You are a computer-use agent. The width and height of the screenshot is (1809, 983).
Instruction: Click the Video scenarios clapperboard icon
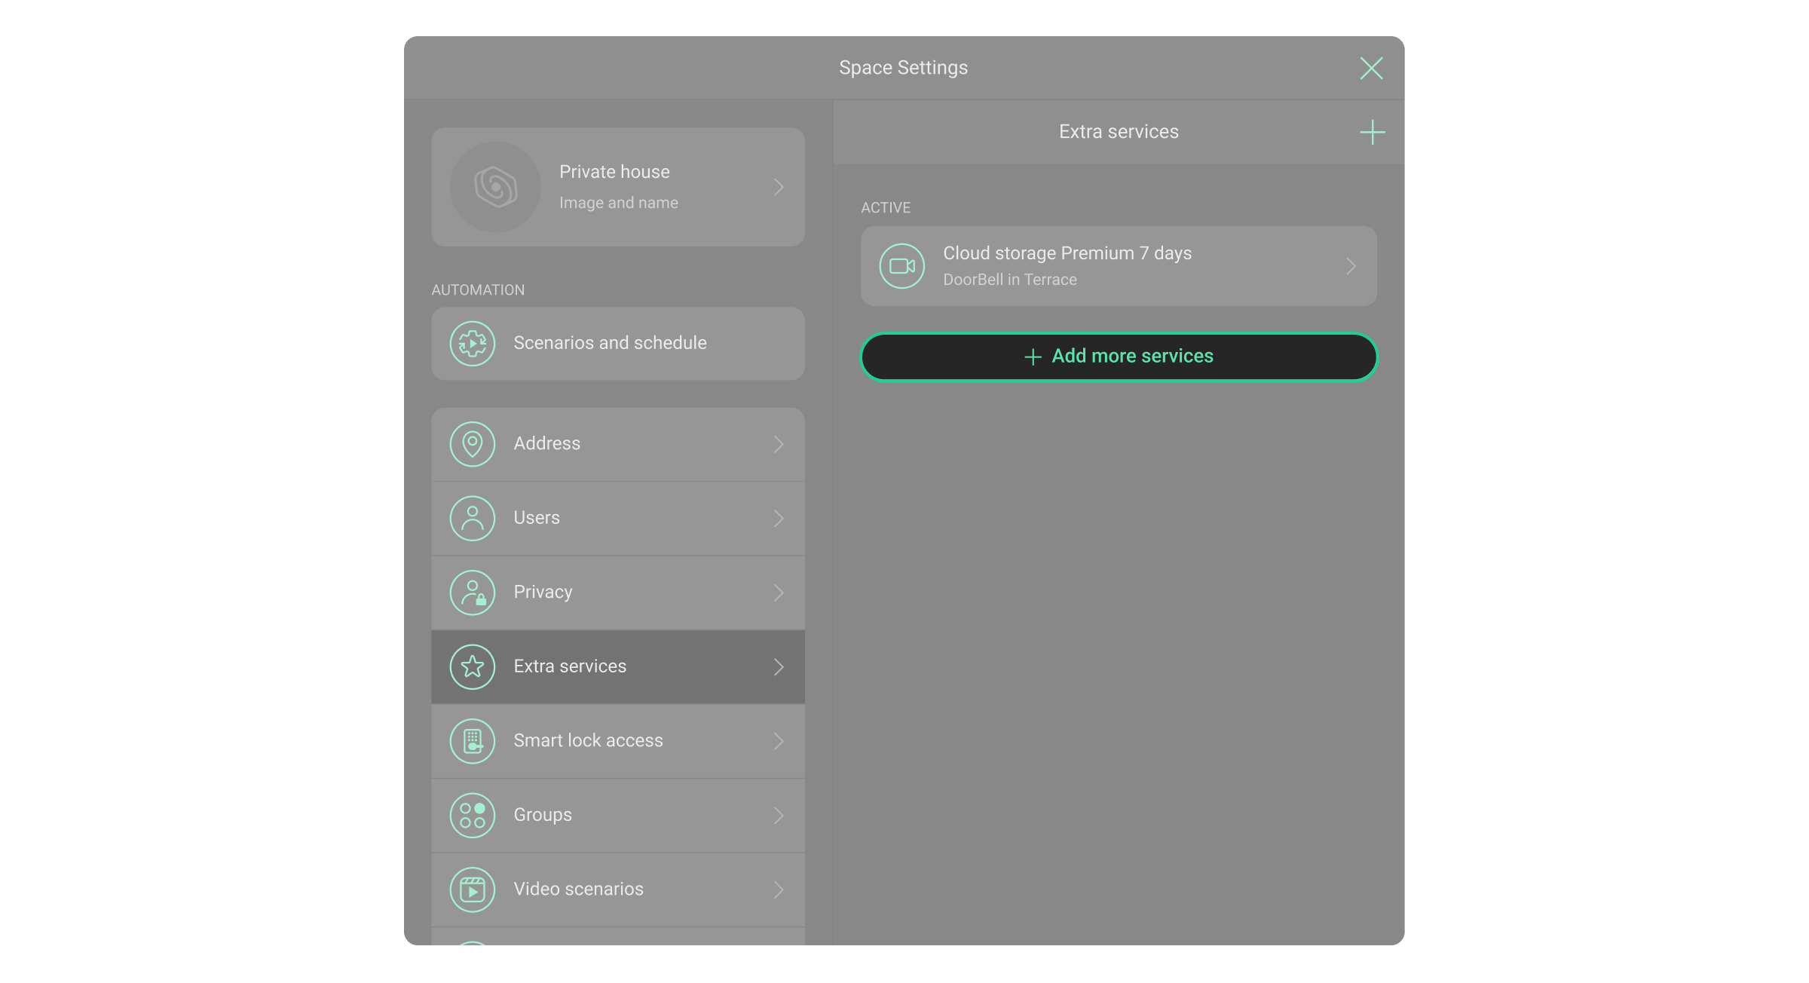coord(472,890)
